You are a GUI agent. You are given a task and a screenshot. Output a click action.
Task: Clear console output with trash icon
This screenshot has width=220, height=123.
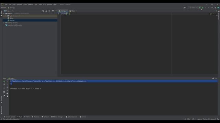click(x=8, y=96)
